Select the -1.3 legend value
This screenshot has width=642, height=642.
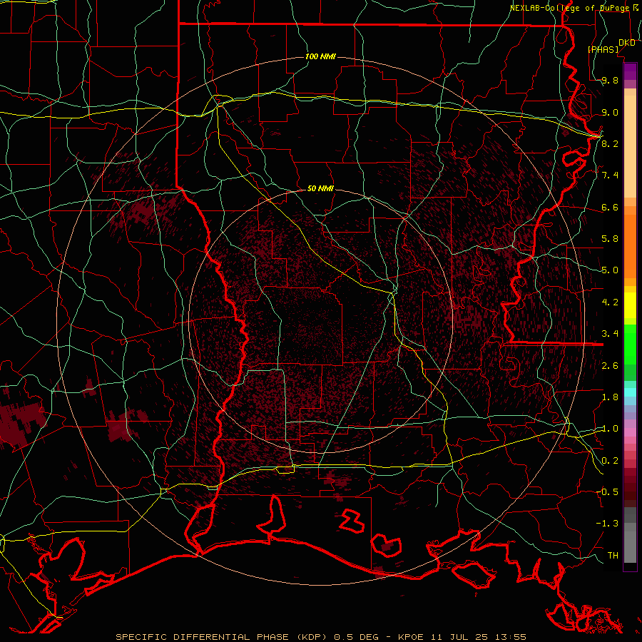point(607,524)
